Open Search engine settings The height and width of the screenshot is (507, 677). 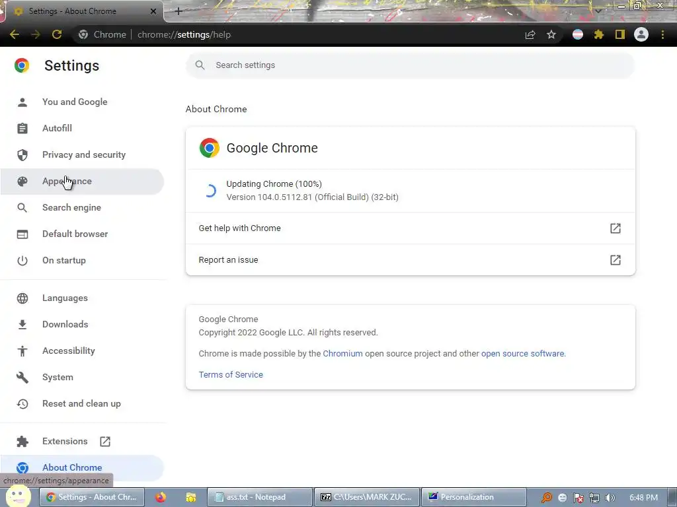(82, 207)
